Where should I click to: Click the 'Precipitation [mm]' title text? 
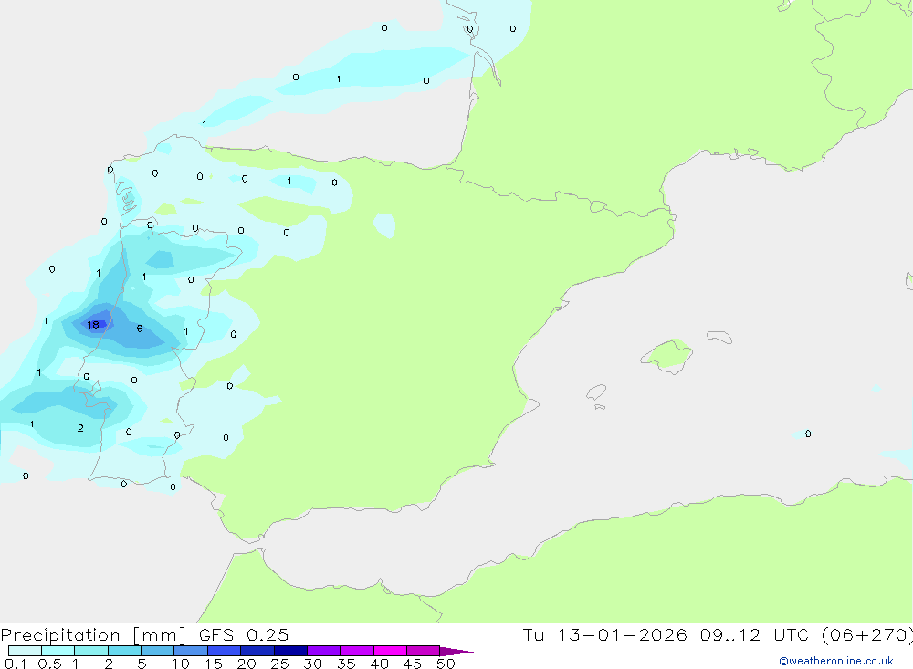pos(93,634)
